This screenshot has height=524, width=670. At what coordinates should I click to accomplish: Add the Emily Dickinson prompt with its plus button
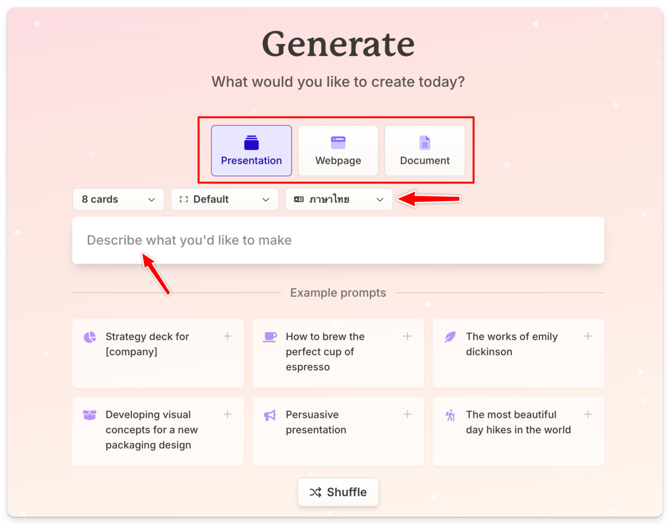(587, 336)
